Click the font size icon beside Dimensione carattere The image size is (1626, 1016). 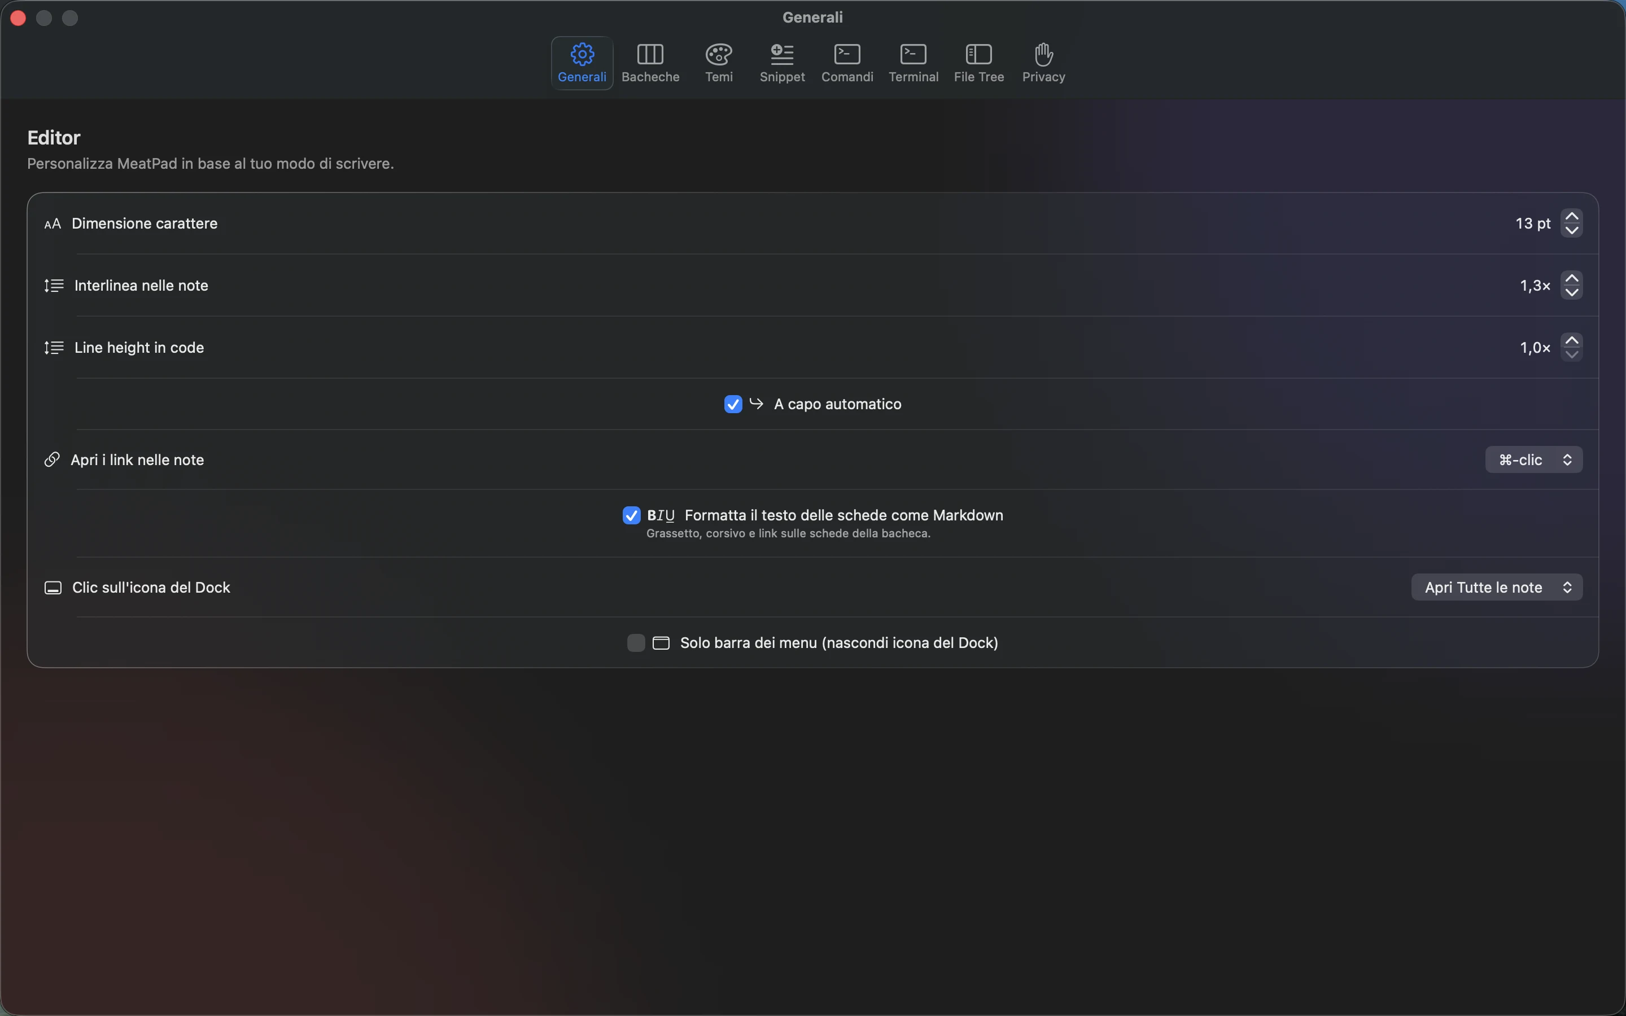[53, 224]
